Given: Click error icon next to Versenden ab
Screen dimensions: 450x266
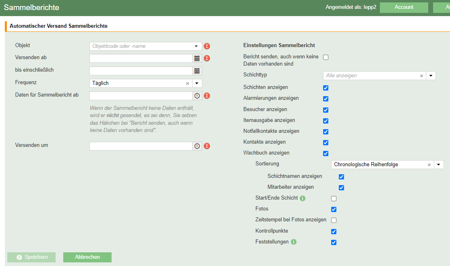Looking at the screenshot, I should coord(207,58).
